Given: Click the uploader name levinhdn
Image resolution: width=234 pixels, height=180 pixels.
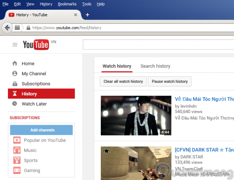Looking at the screenshot, I should 188,106.
